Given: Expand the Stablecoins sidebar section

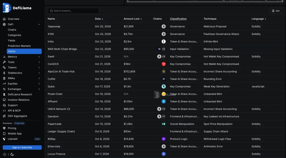Looking at the screenshot, I should (39, 73).
